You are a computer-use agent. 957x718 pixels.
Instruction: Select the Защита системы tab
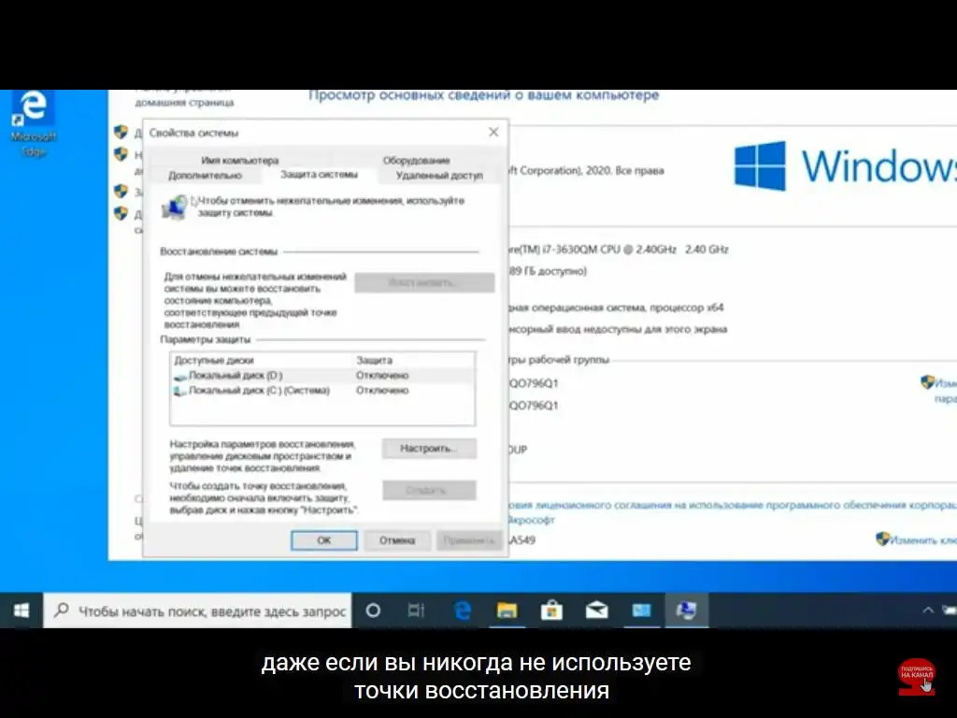[x=320, y=175]
